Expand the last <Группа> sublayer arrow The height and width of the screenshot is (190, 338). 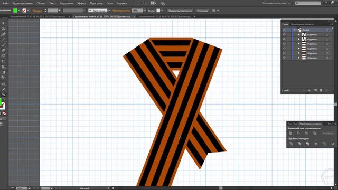pyautogui.click(x=299, y=58)
